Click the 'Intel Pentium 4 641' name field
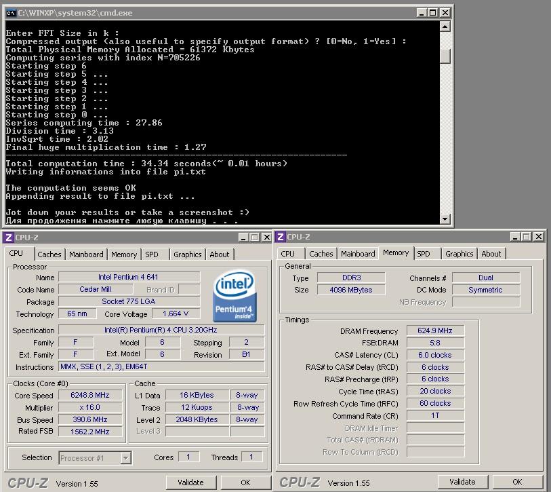Viewport: 551px width, 492px height. (x=129, y=277)
